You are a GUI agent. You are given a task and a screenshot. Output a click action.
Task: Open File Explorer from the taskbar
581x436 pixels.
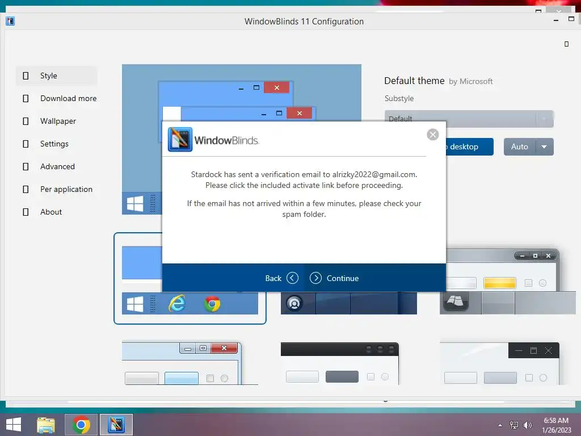[x=46, y=425]
